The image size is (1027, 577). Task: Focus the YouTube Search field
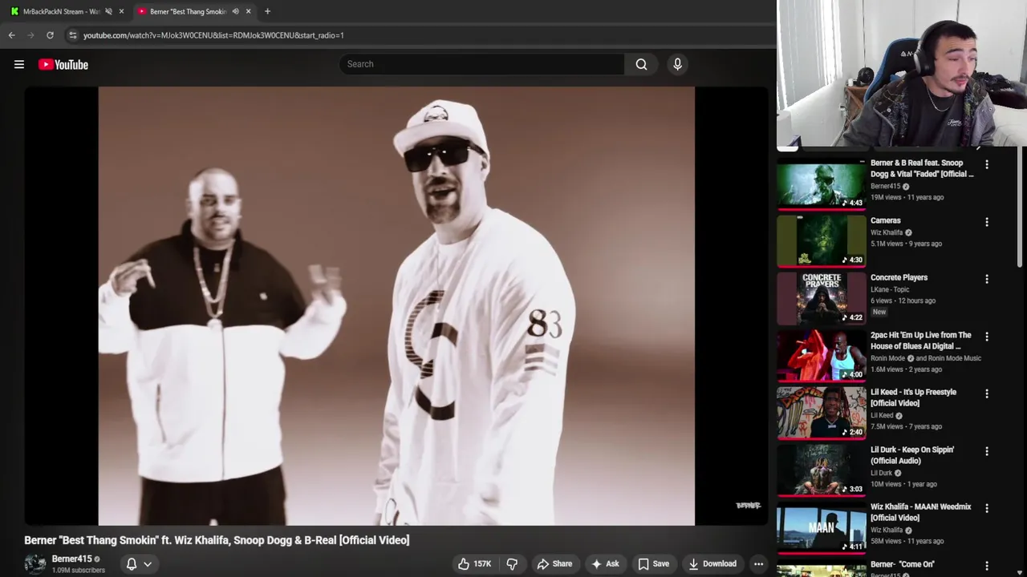481,64
